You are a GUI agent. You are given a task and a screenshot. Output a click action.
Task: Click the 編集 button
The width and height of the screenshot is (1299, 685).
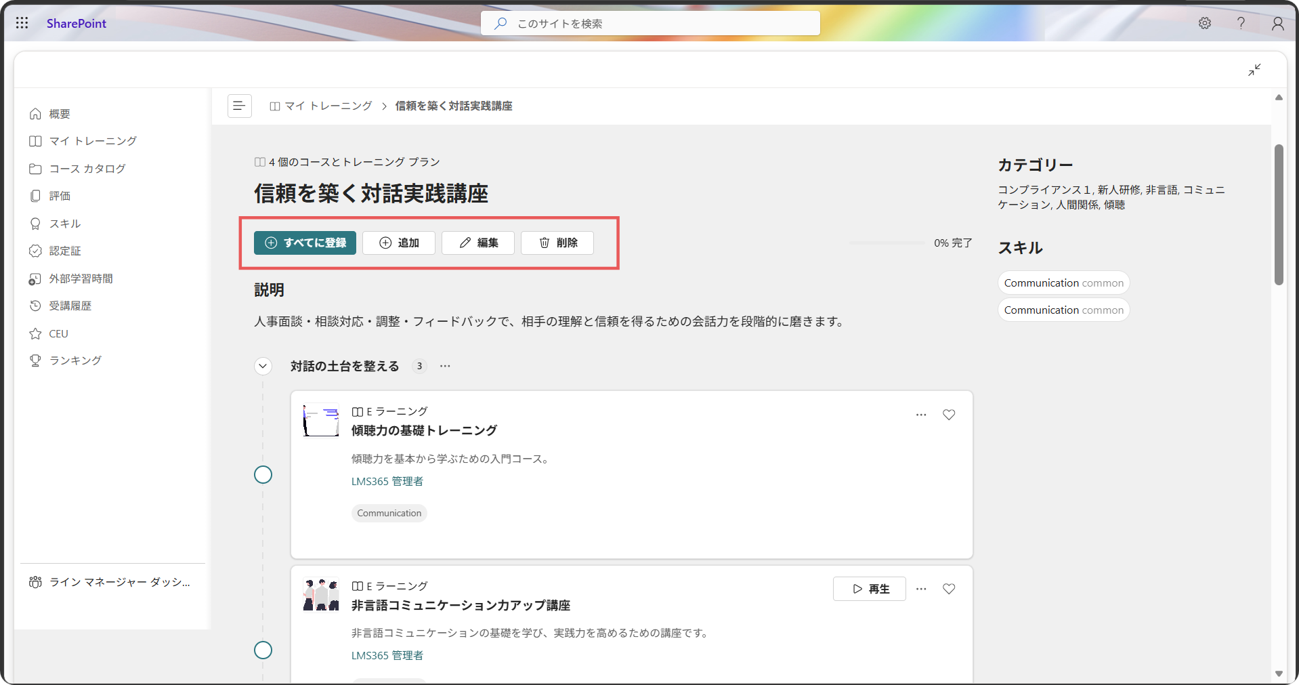pos(478,243)
